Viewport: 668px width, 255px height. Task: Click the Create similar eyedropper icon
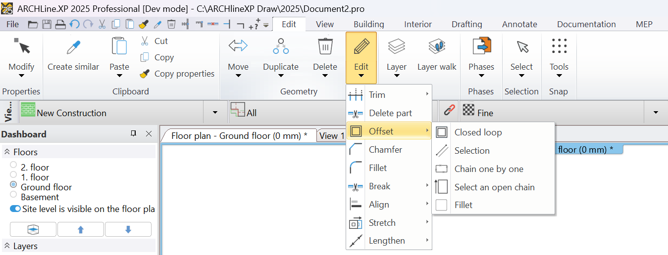(73, 47)
